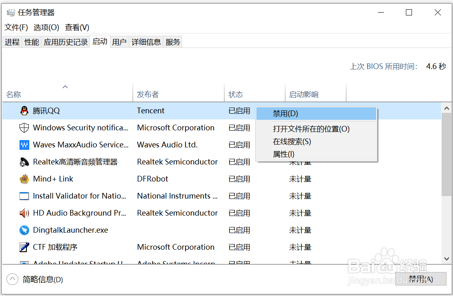This screenshot has height=296, width=453.
Task: Switch to the 进程 tab
Action: (x=12, y=42)
